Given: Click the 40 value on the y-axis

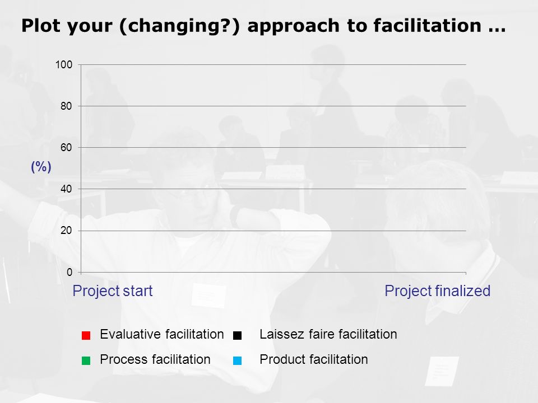Looking at the screenshot, I should click(66, 189).
